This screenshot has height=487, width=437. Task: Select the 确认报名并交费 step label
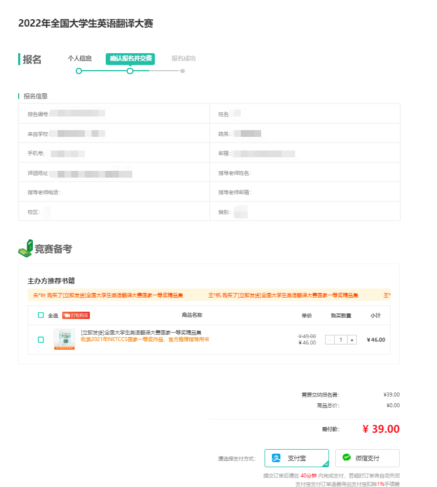130,58
